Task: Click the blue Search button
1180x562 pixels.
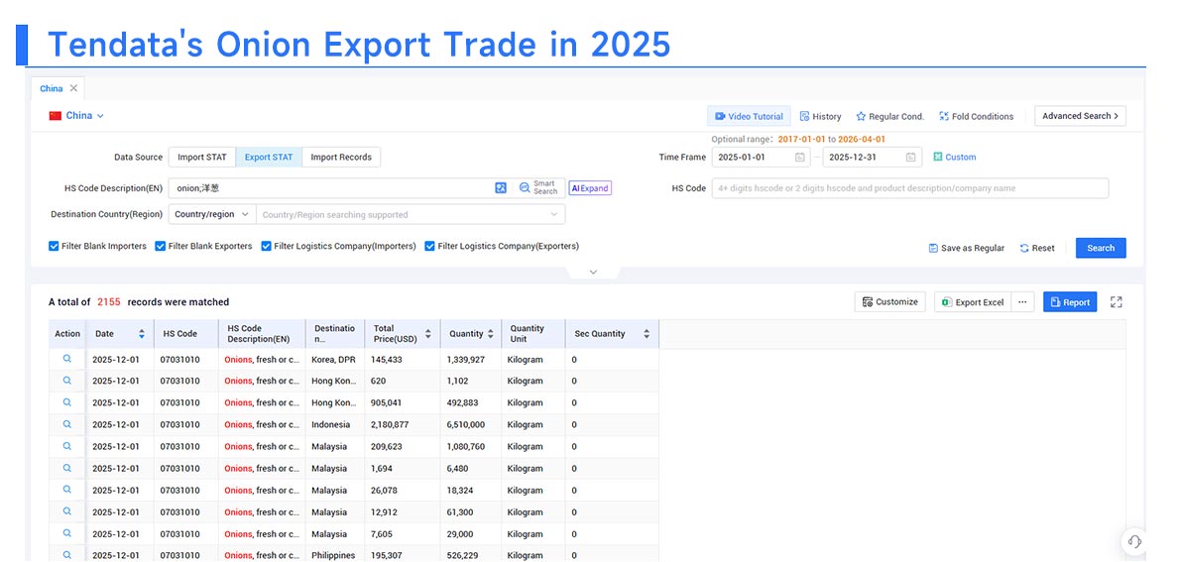Action: (1101, 248)
